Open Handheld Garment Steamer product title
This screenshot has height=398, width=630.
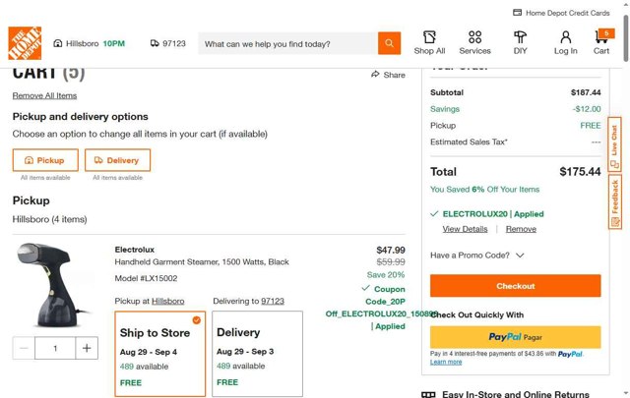pyautogui.click(x=202, y=262)
